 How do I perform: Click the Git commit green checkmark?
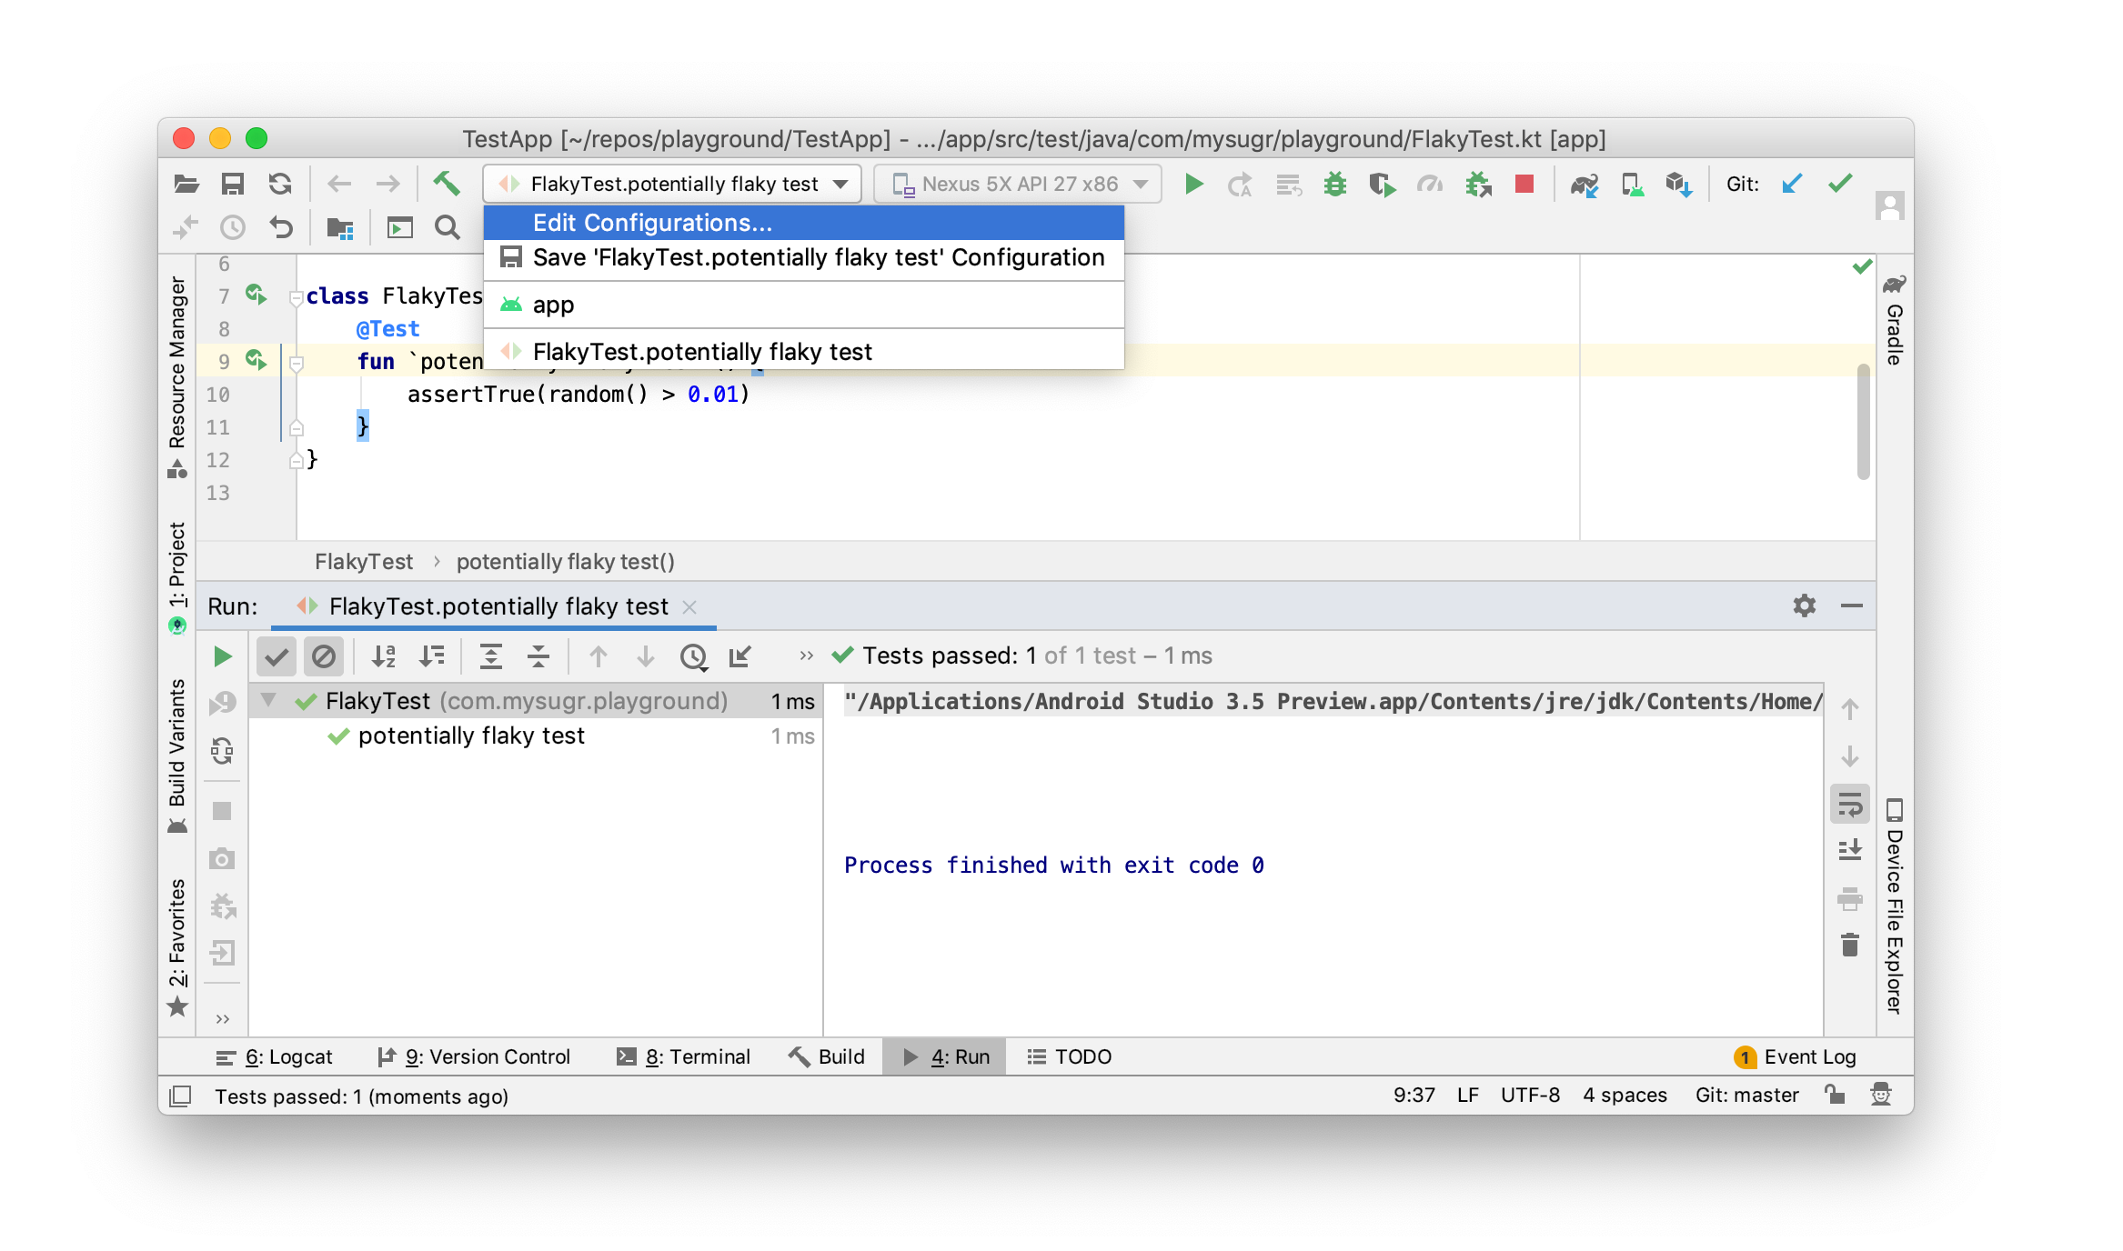(x=1839, y=184)
